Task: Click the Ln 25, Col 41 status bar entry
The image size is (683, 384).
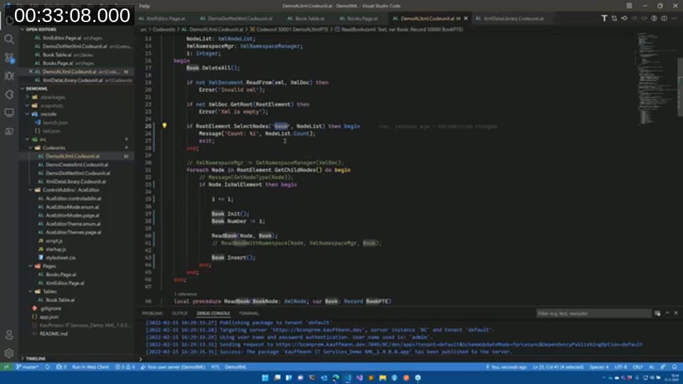Action: pyautogui.click(x=558, y=367)
